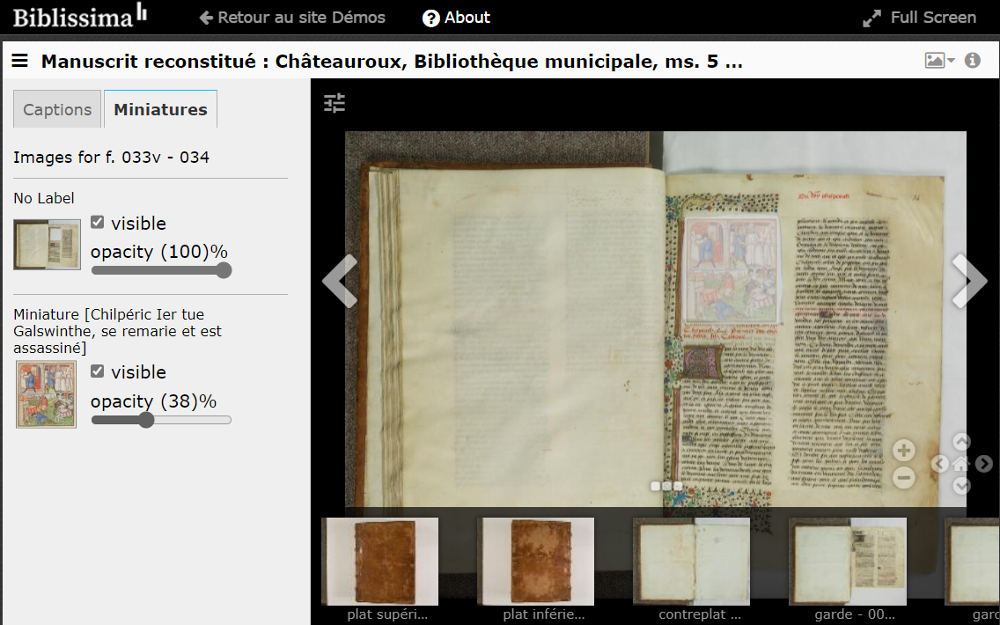The image size is (1000, 625).
Task: Zoom in on the manuscript image
Action: point(904,450)
